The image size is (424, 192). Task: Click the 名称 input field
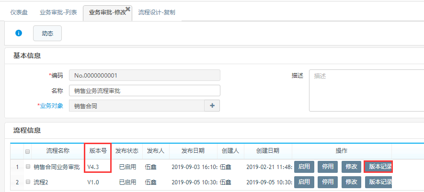coord(145,90)
